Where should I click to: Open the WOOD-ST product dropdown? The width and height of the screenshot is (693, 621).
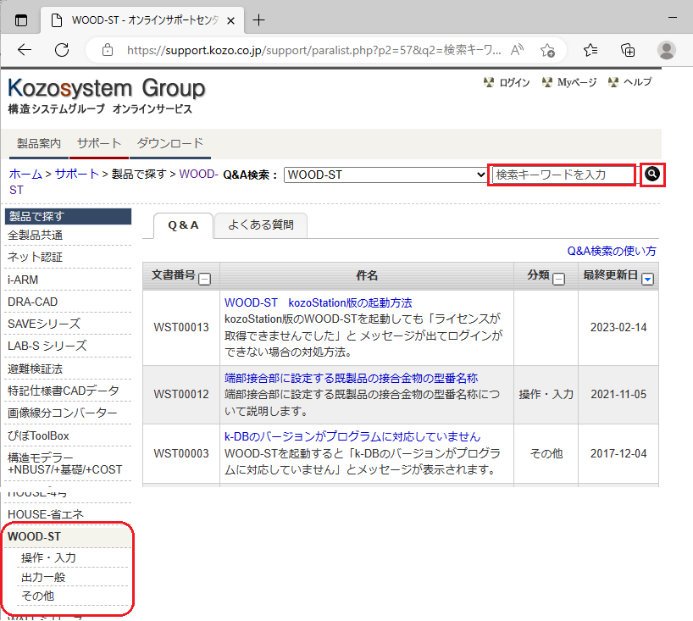coord(385,175)
